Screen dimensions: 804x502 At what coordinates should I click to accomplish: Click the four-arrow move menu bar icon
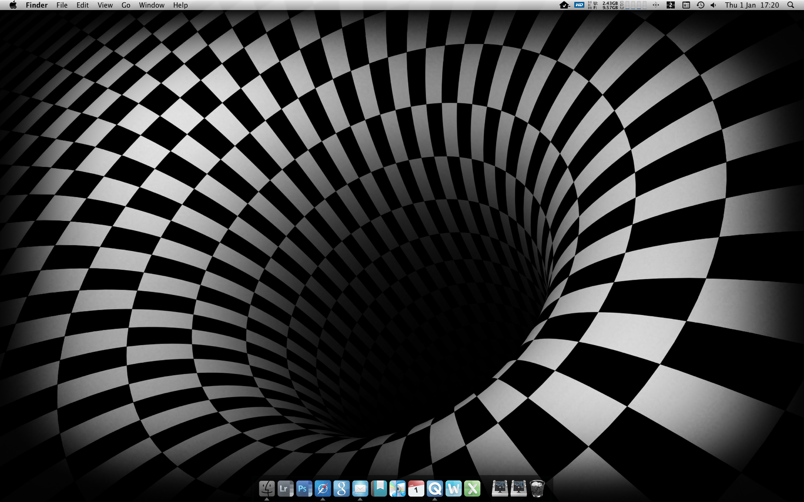click(x=656, y=5)
